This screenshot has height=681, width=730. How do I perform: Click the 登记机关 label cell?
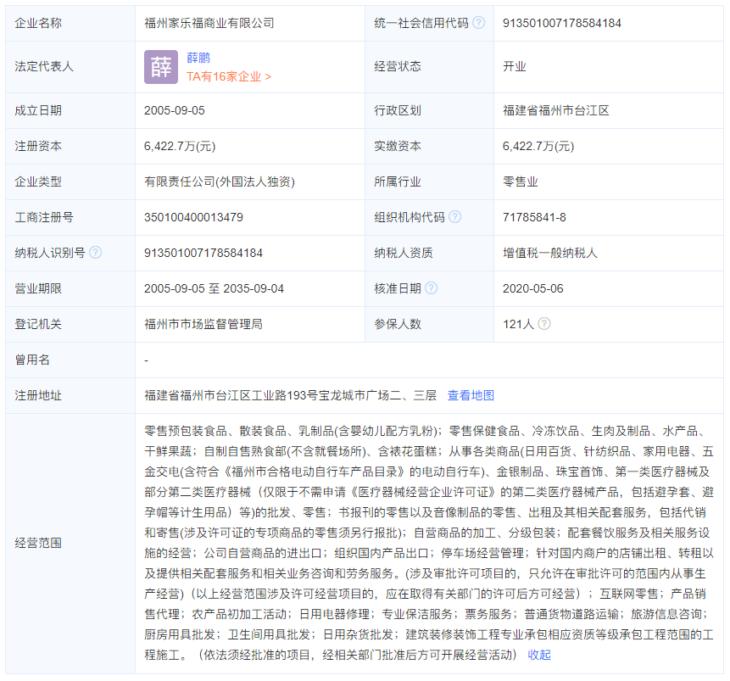(x=70, y=324)
